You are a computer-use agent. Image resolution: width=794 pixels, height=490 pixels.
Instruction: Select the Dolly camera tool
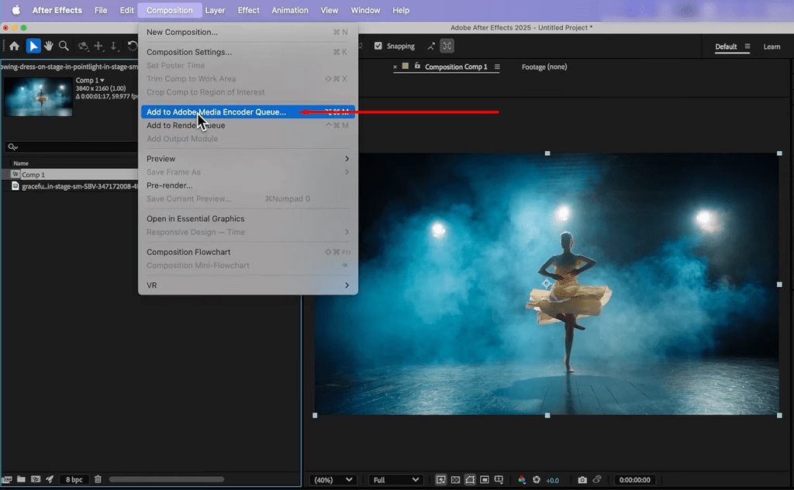coord(114,46)
